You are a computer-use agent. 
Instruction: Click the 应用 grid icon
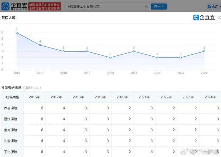(x=210, y=7)
